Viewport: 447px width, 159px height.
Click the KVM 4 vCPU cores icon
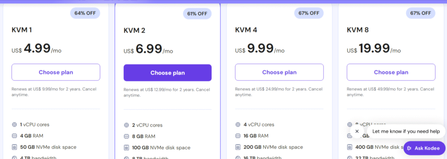238,125
